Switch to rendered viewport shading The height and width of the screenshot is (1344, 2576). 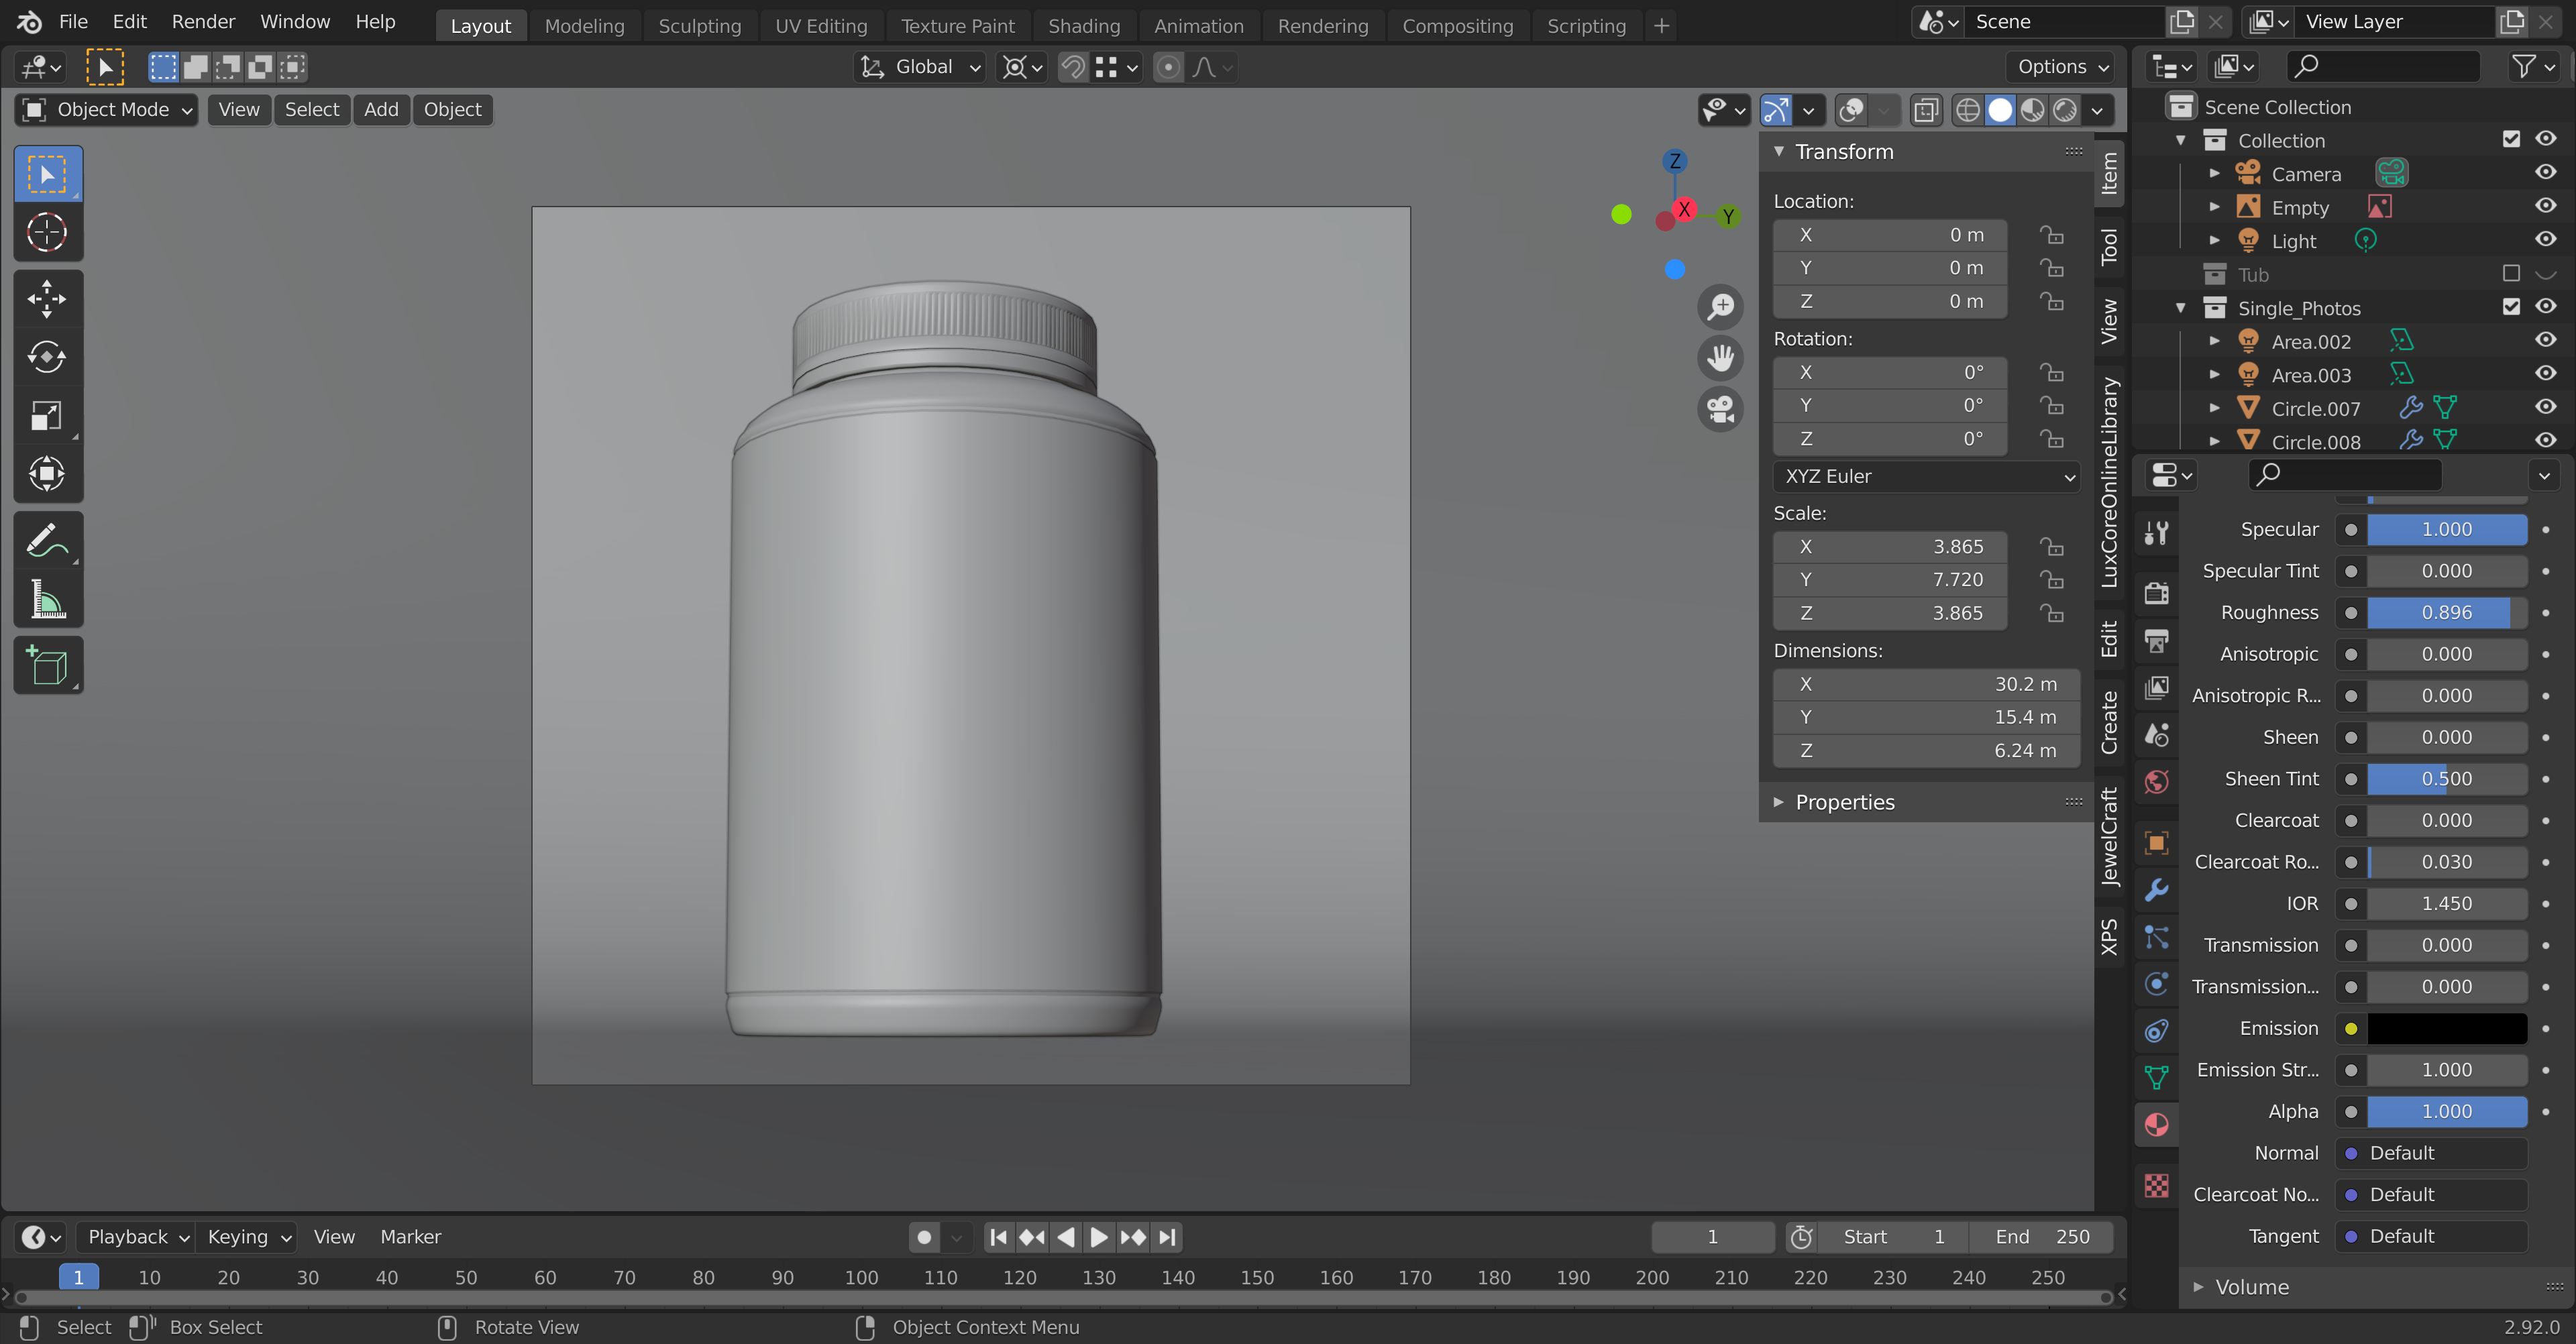tap(2065, 110)
